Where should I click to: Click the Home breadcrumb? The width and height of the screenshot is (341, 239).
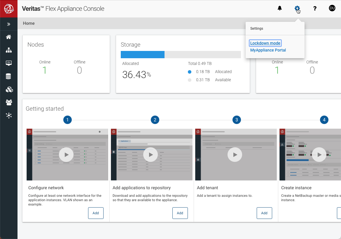pyautogui.click(x=29, y=23)
